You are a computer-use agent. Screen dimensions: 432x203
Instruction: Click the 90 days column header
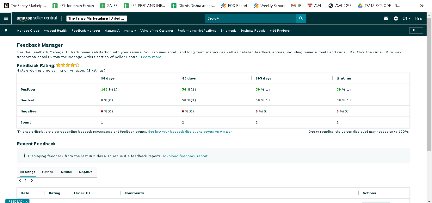click(x=189, y=79)
